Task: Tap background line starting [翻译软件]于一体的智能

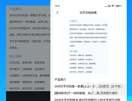Action: click(x=30, y=22)
